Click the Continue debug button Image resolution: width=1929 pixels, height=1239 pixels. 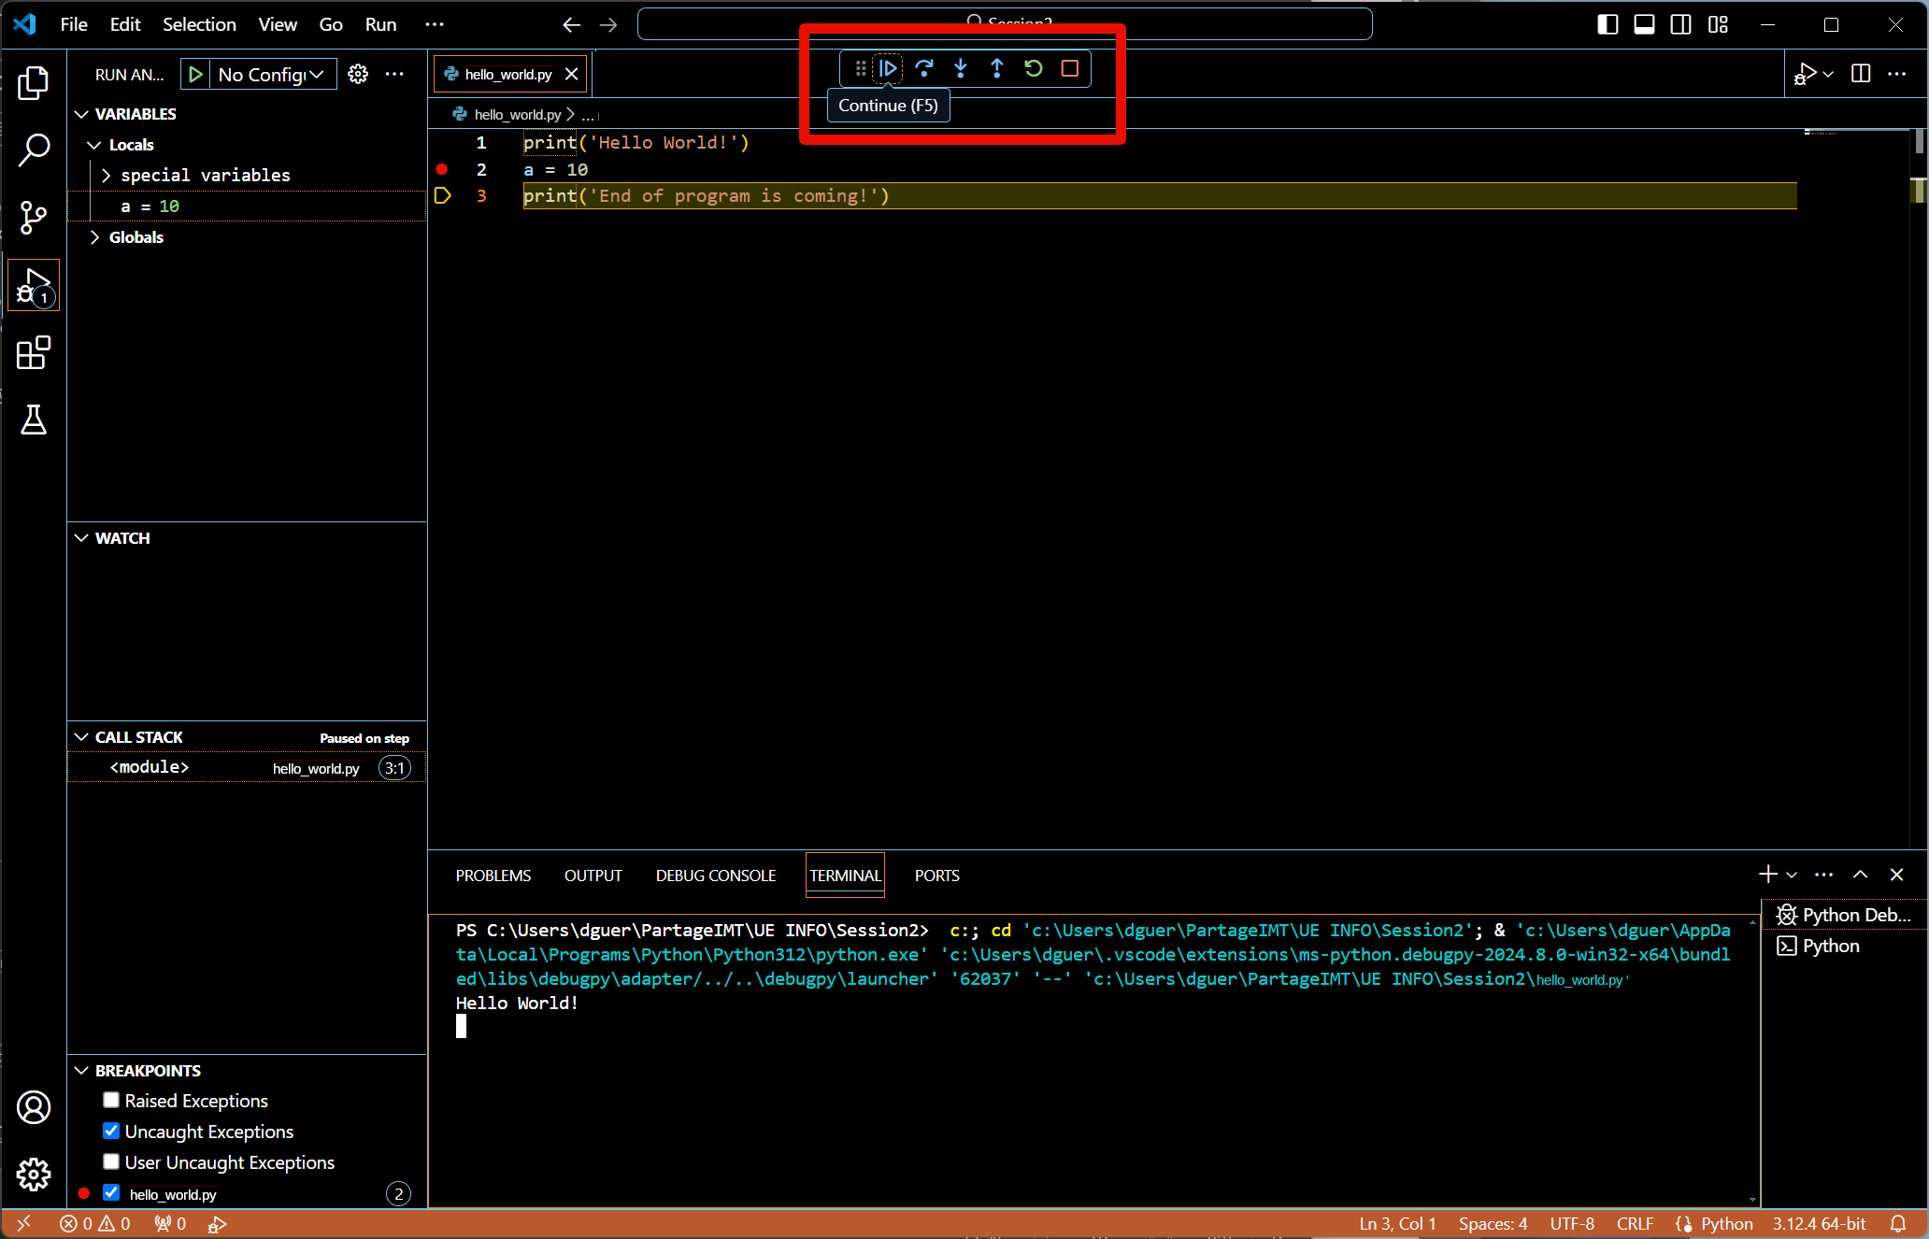(887, 68)
